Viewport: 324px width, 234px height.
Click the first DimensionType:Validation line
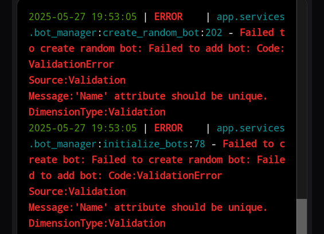coord(97,112)
